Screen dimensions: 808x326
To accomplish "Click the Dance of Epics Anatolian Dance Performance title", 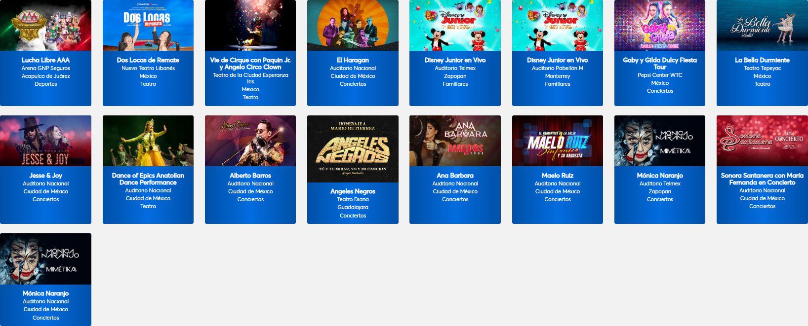I will (148, 179).
